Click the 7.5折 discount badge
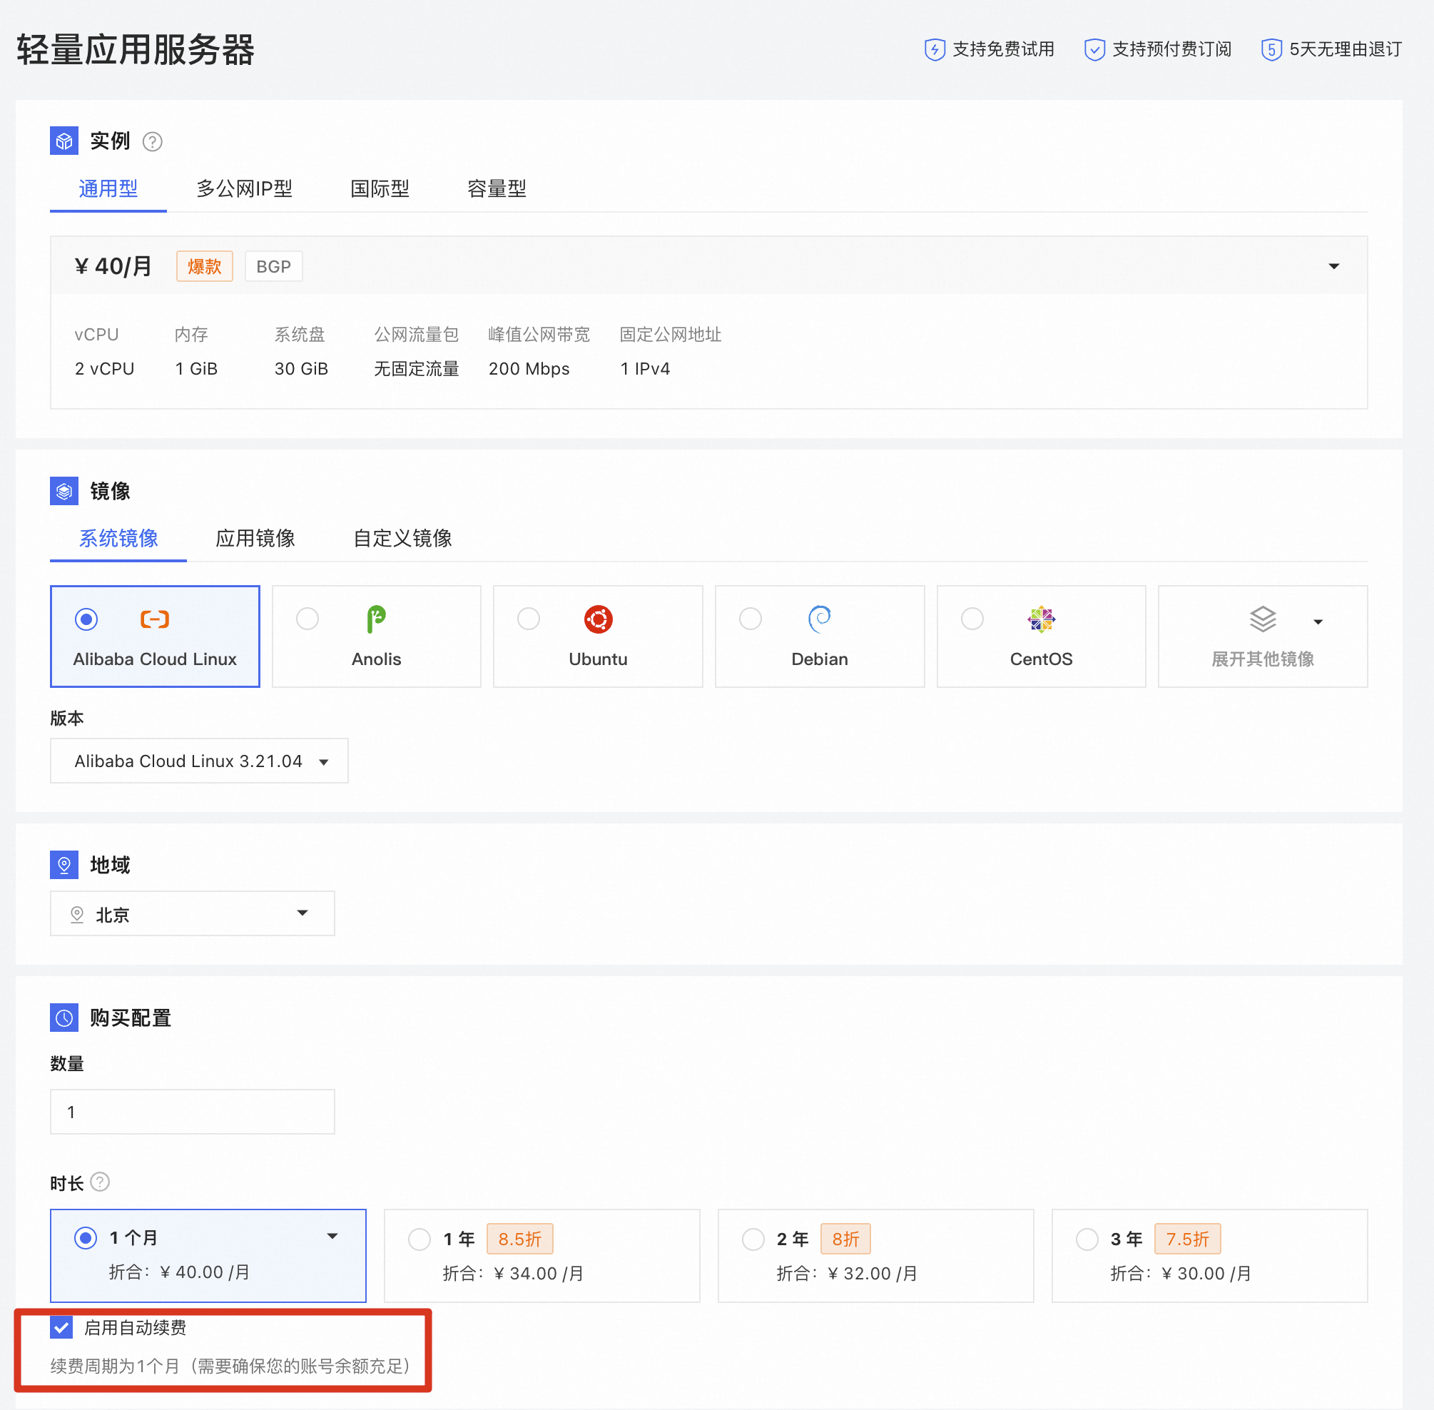Image resolution: width=1434 pixels, height=1410 pixels. 1187,1239
